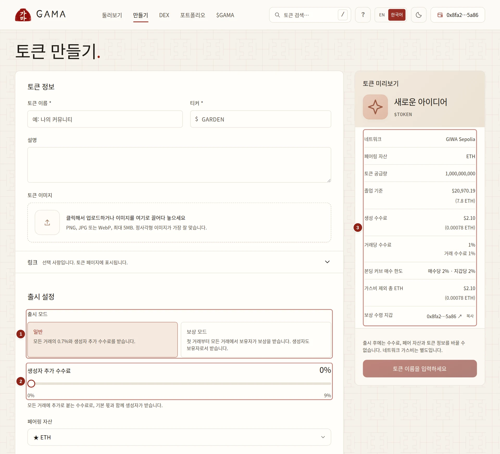Focus the 티커 GARDEN input field
The image size is (500, 454).
pyautogui.click(x=261, y=119)
